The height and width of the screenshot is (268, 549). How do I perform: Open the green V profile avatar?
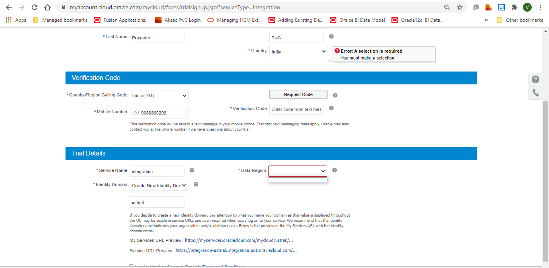click(x=527, y=7)
